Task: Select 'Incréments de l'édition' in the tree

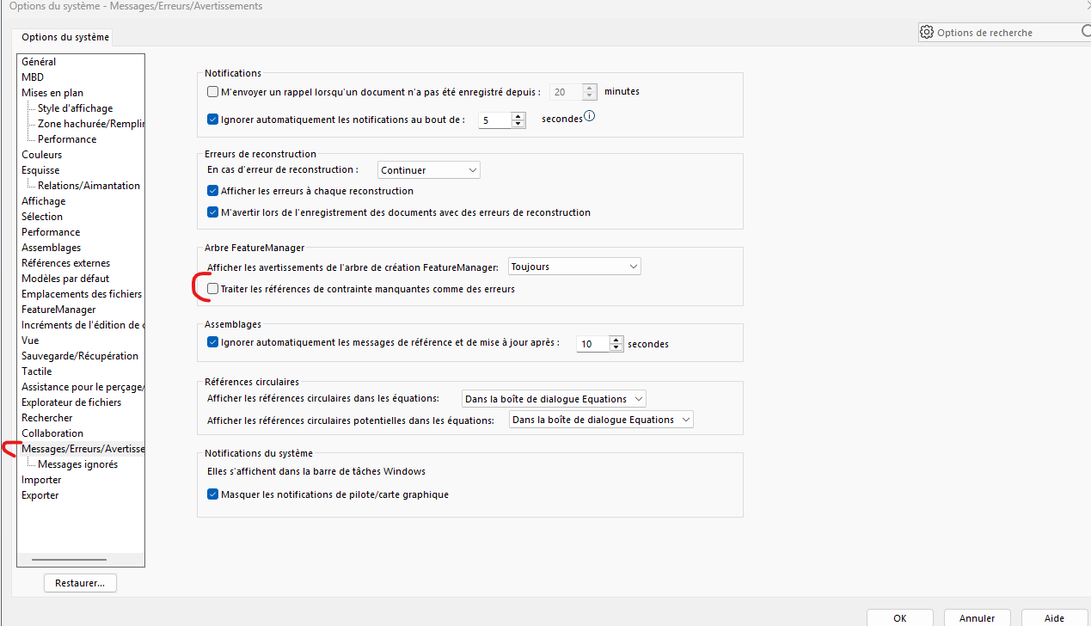Action: (x=83, y=325)
